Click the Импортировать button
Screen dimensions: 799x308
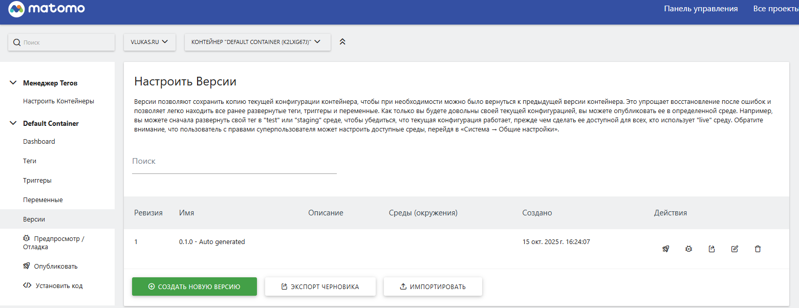point(433,287)
